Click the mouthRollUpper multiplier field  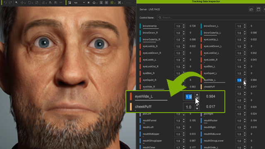coord(178,134)
